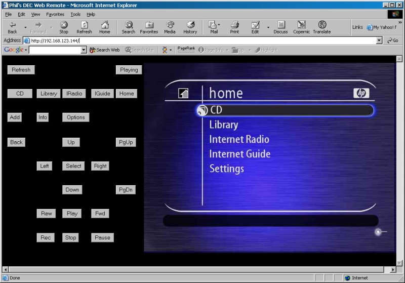The width and height of the screenshot is (405, 283).
Task: Click the Print toolbar icon
Action: point(234,25)
